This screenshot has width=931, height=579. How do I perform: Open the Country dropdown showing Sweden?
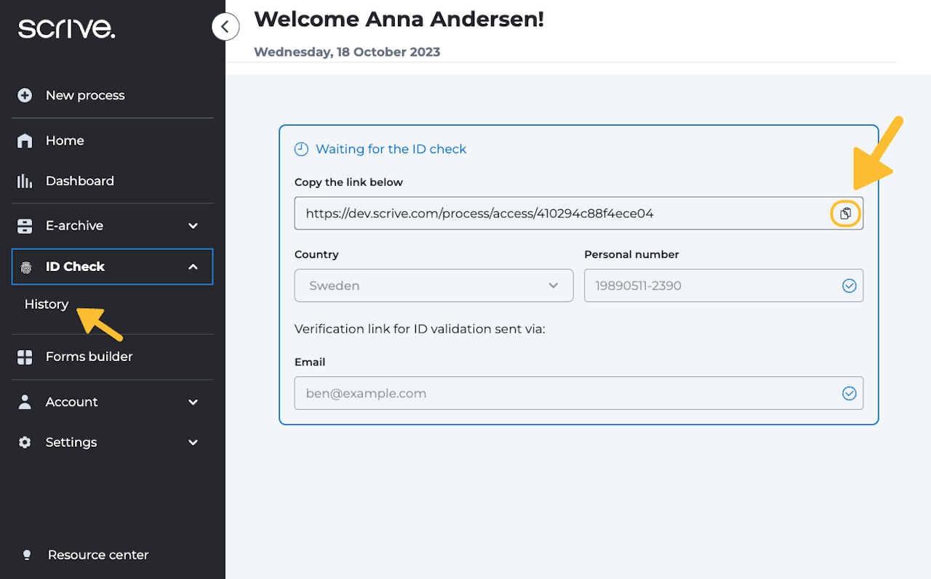click(433, 286)
